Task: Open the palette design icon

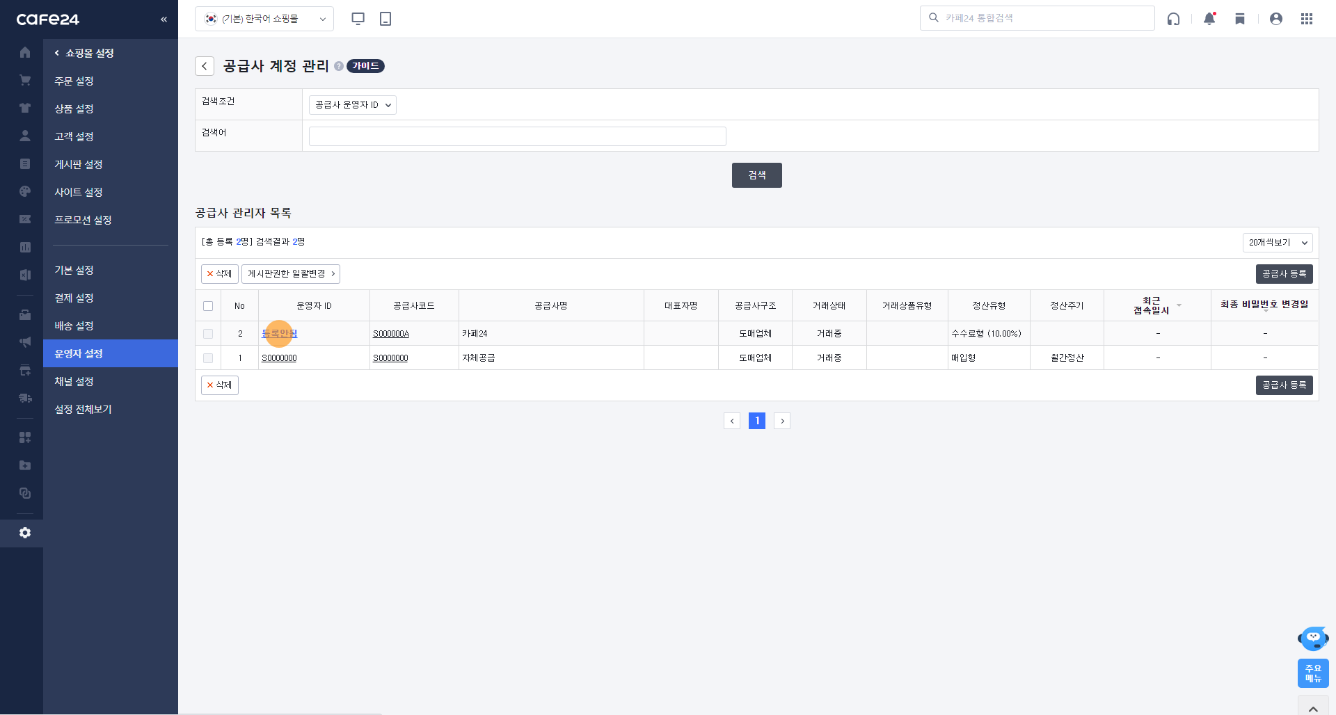Action: (x=25, y=191)
